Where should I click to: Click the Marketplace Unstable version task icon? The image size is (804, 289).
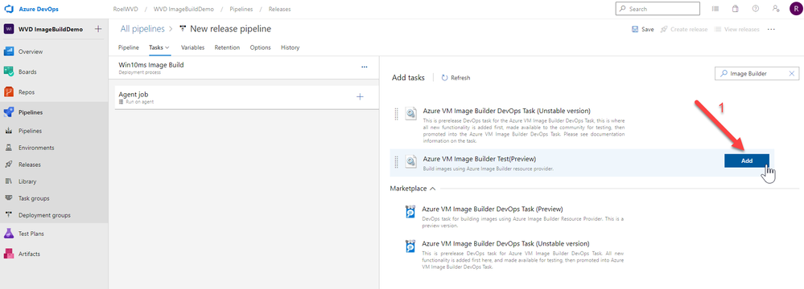pyautogui.click(x=410, y=246)
